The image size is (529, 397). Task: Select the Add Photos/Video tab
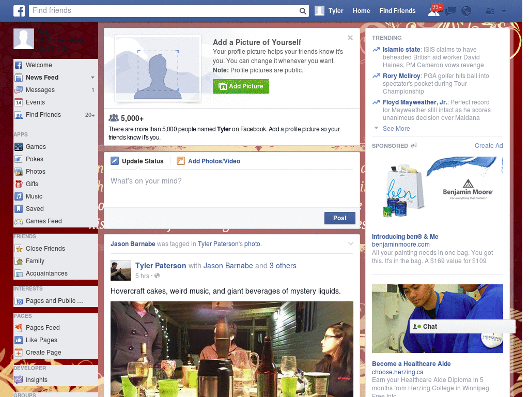[x=209, y=161]
